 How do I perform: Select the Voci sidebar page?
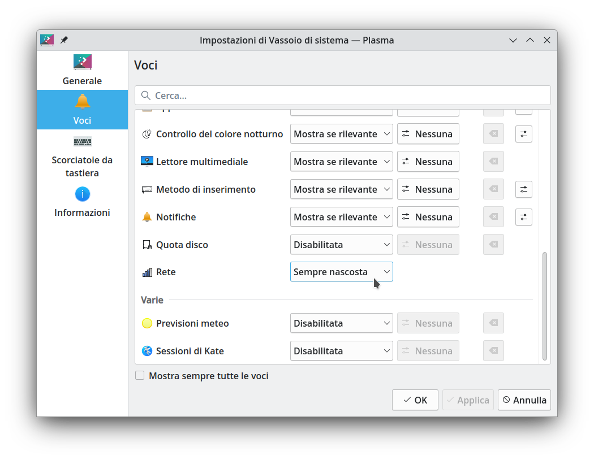pyautogui.click(x=82, y=110)
